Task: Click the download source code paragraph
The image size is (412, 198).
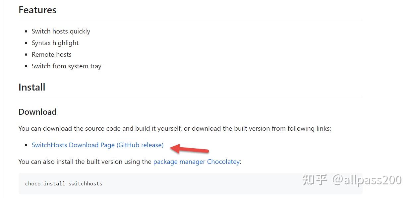Action: (175, 128)
